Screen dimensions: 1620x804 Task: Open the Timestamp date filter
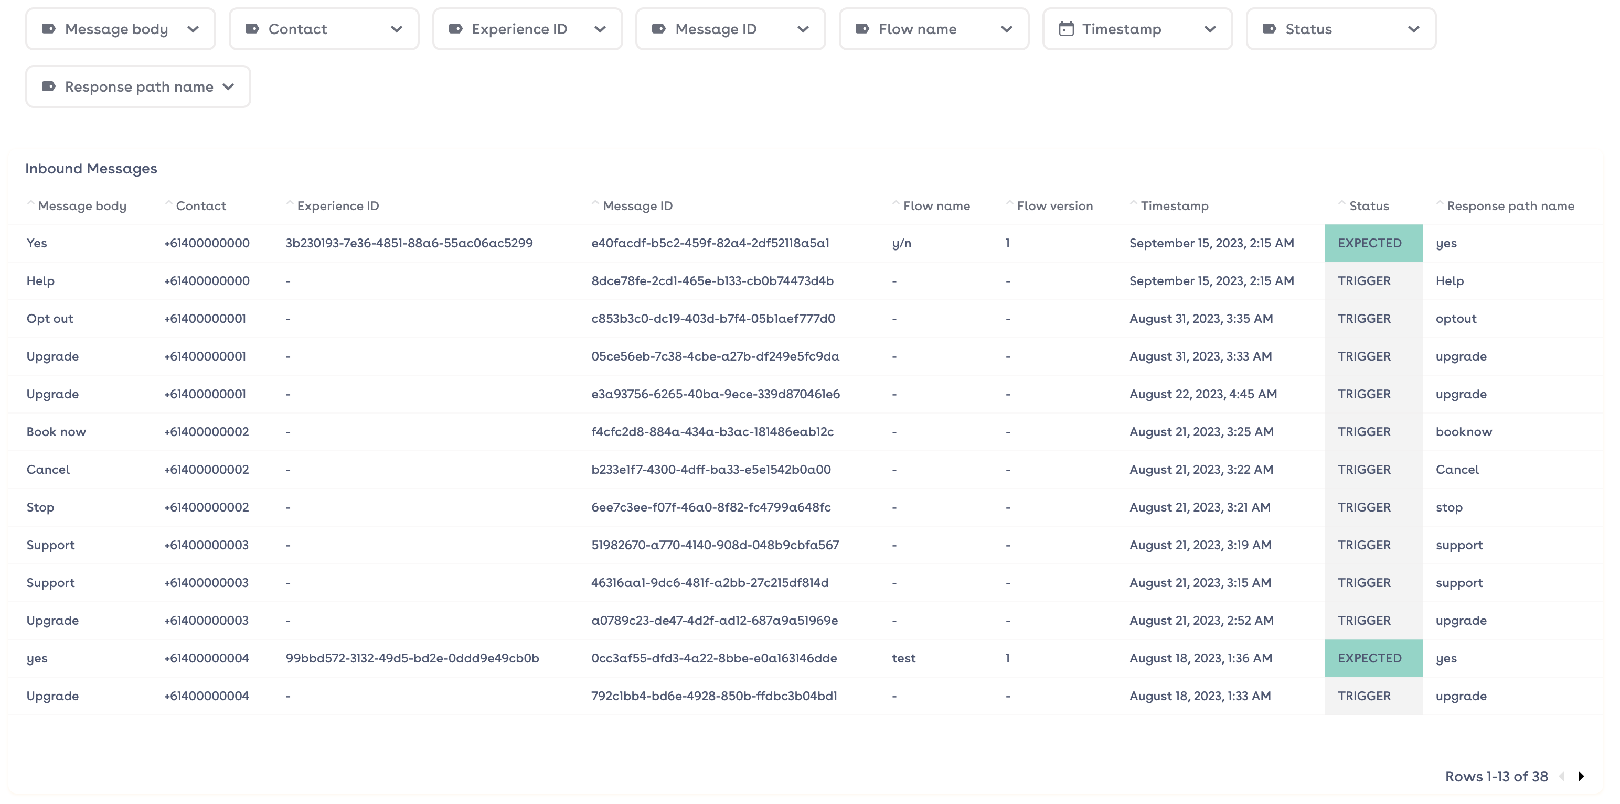1138,29
